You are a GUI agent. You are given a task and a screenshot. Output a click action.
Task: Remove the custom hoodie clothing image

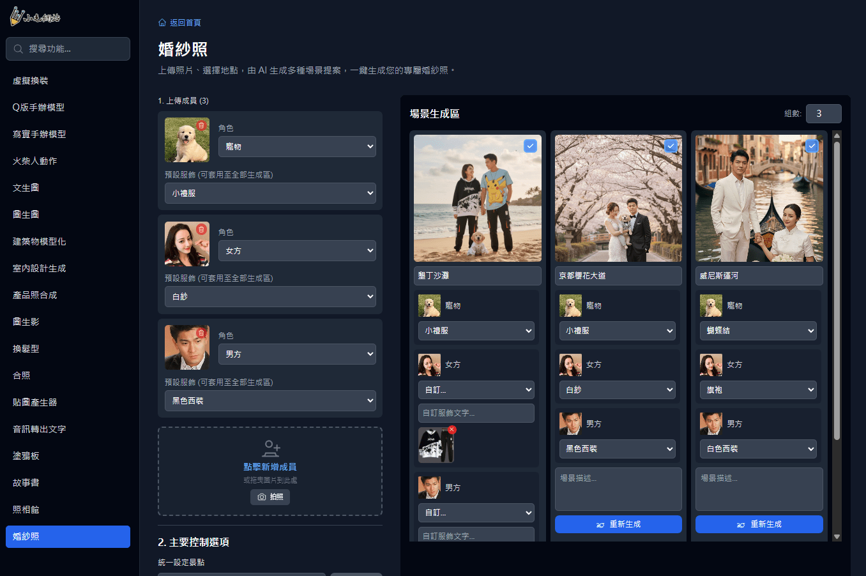tap(452, 430)
